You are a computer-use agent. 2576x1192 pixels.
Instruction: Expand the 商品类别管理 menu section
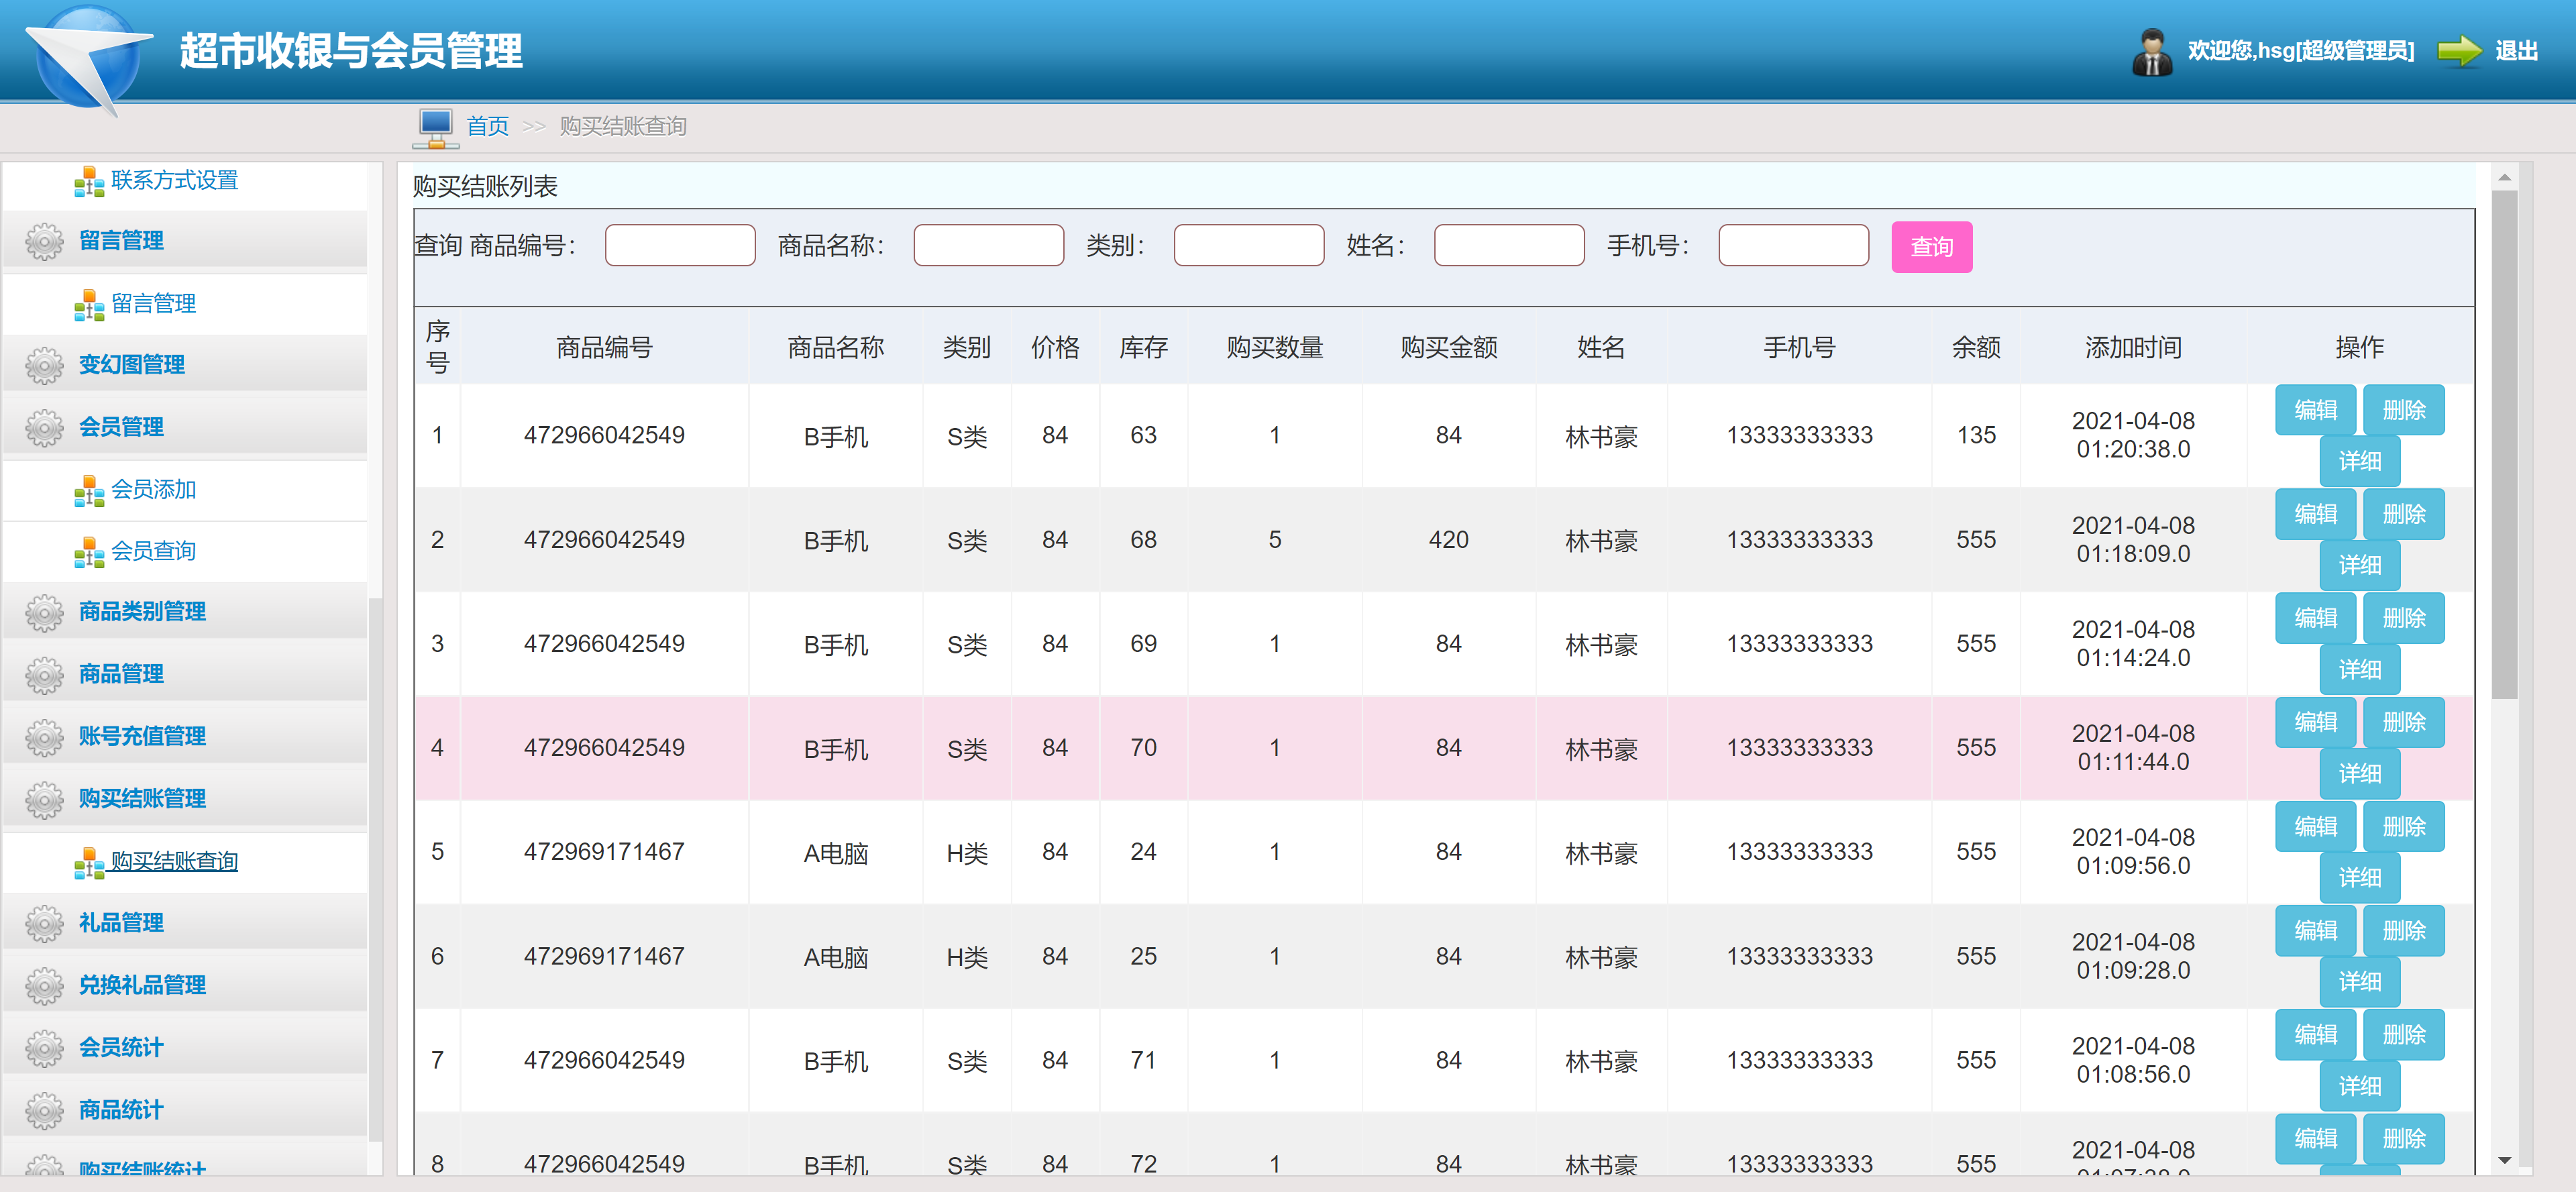click(142, 612)
